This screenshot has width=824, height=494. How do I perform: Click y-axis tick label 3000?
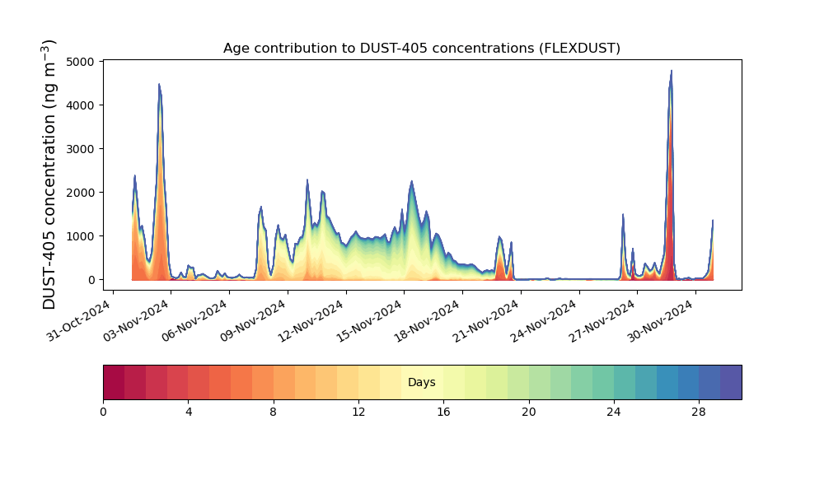(x=81, y=149)
